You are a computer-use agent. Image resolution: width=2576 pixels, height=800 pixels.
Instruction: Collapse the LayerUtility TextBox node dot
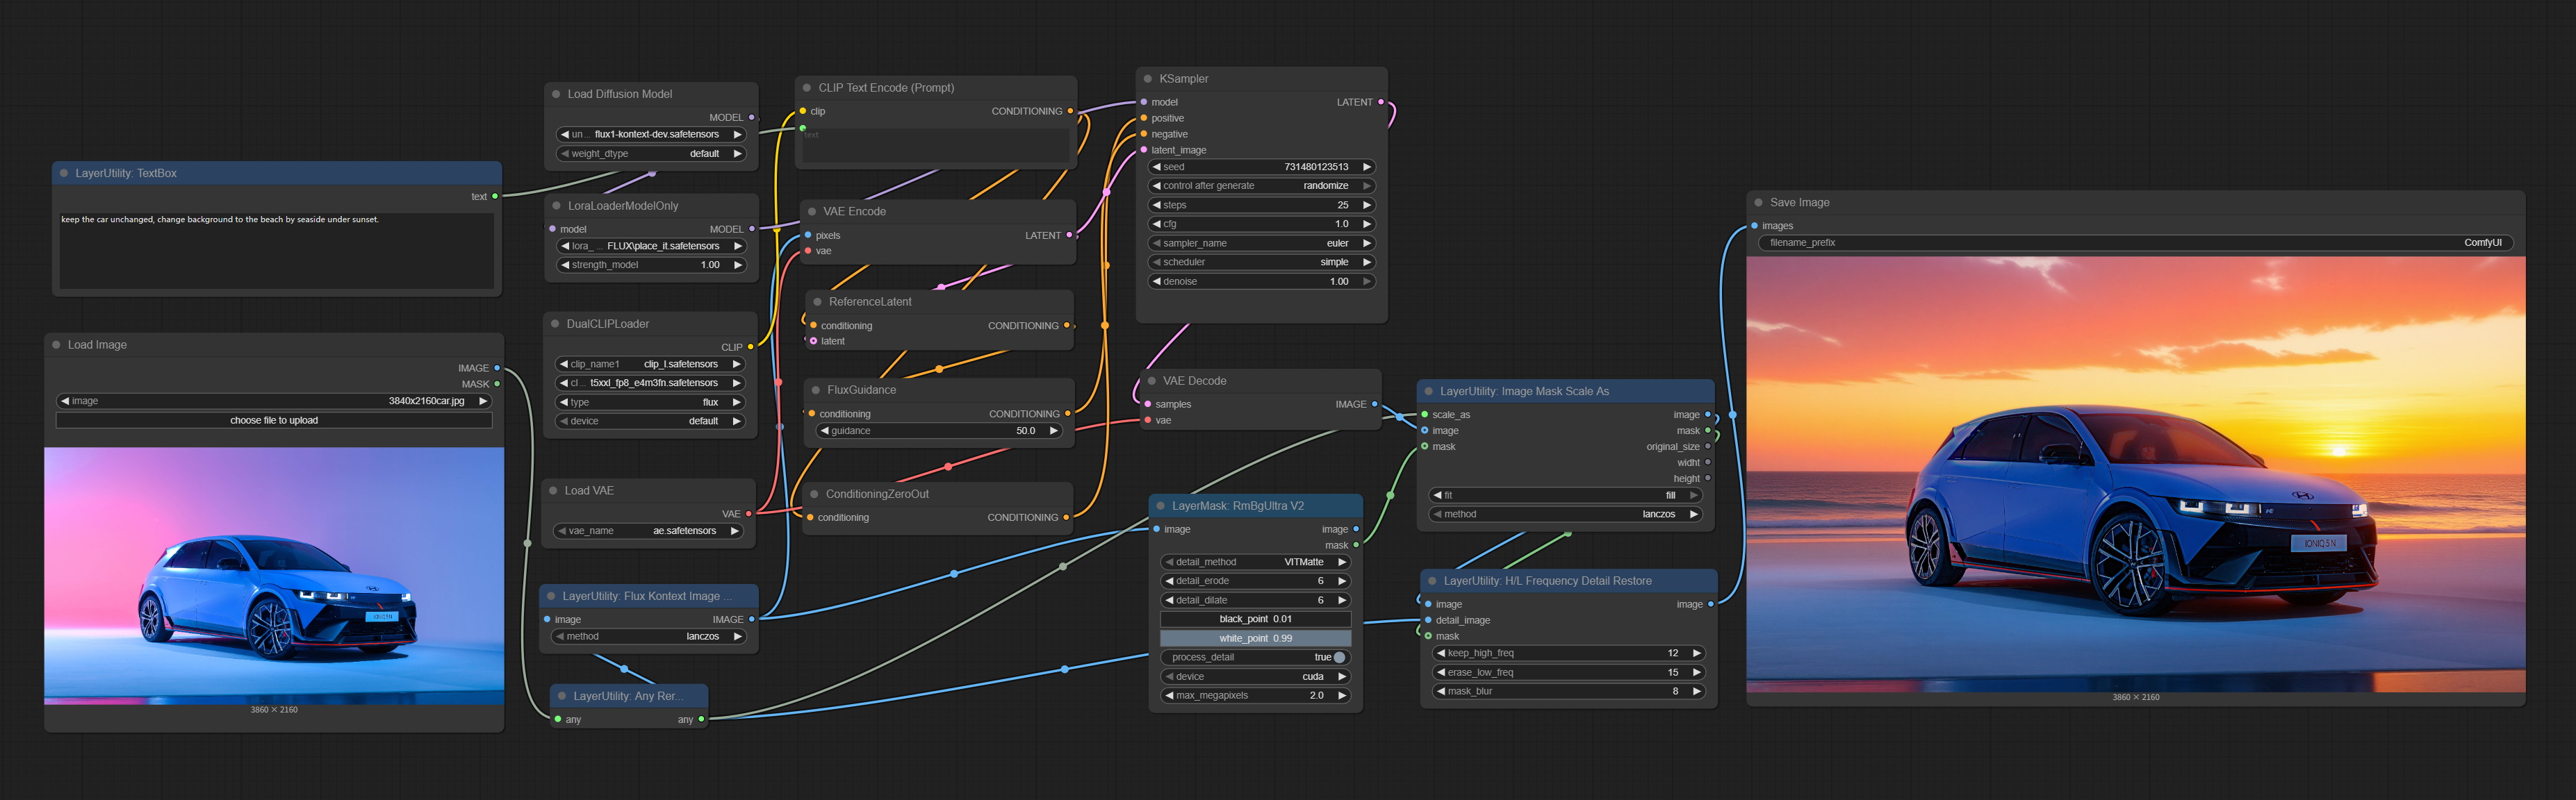64,174
